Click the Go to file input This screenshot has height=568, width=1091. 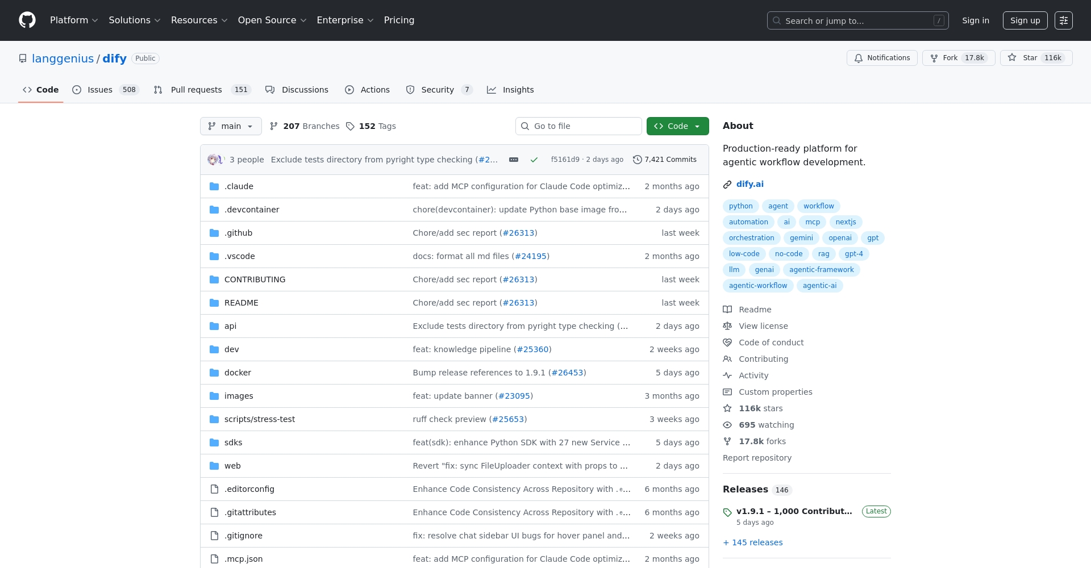[x=578, y=126]
